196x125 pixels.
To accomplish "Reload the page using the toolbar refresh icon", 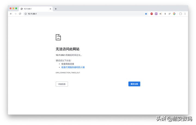I will (x=20, y=14).
